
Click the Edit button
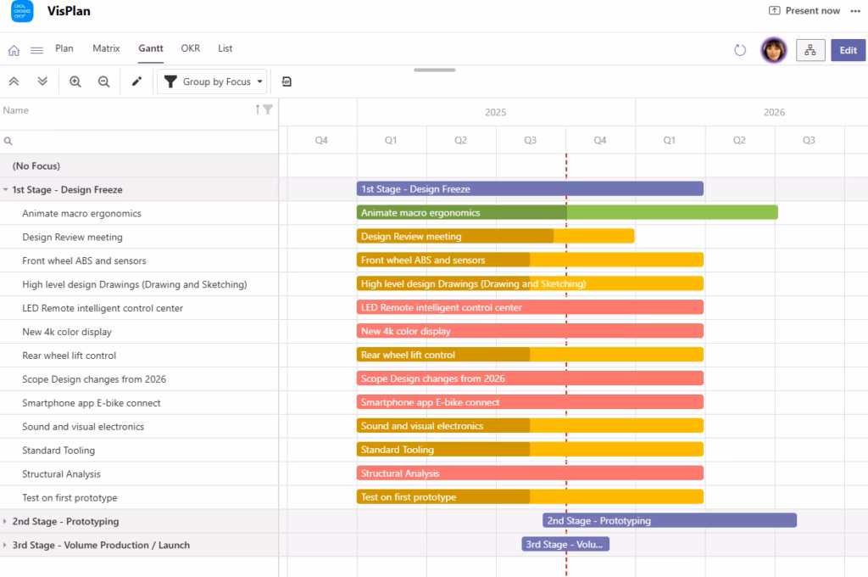[x=848, y=50]
